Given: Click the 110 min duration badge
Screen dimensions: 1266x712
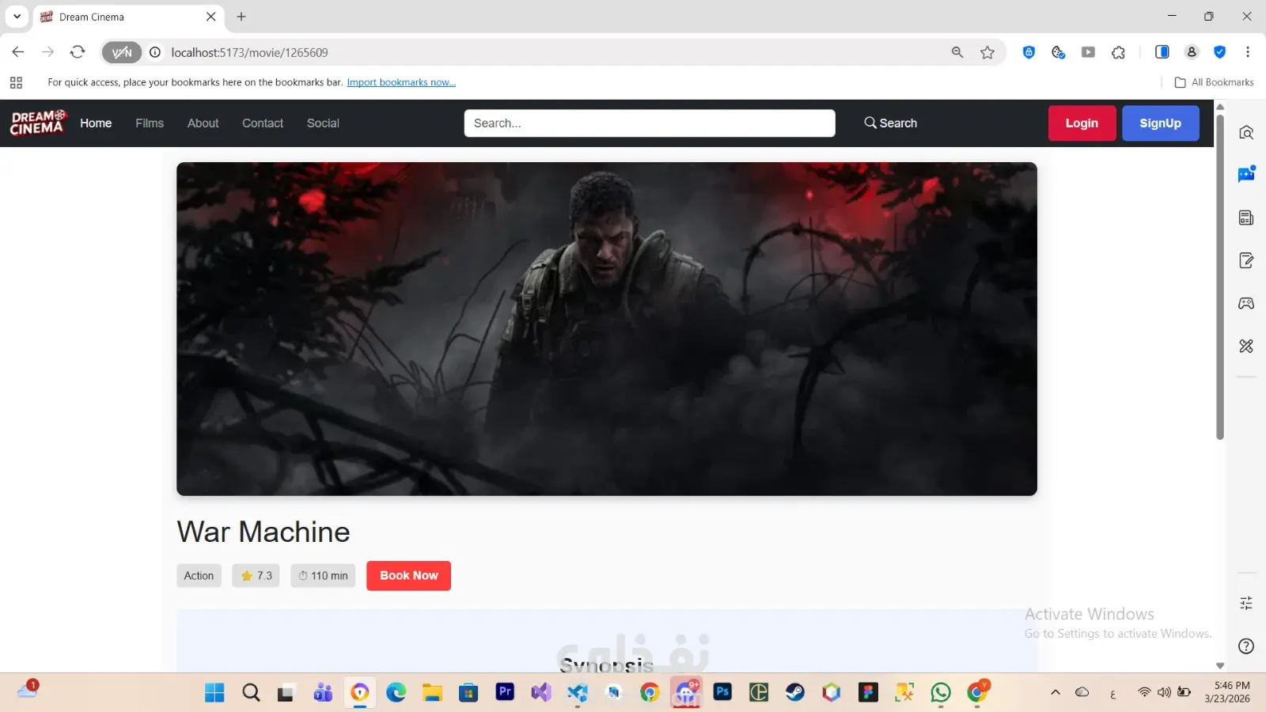Looking at the screenshot, I should pos(323,576).
